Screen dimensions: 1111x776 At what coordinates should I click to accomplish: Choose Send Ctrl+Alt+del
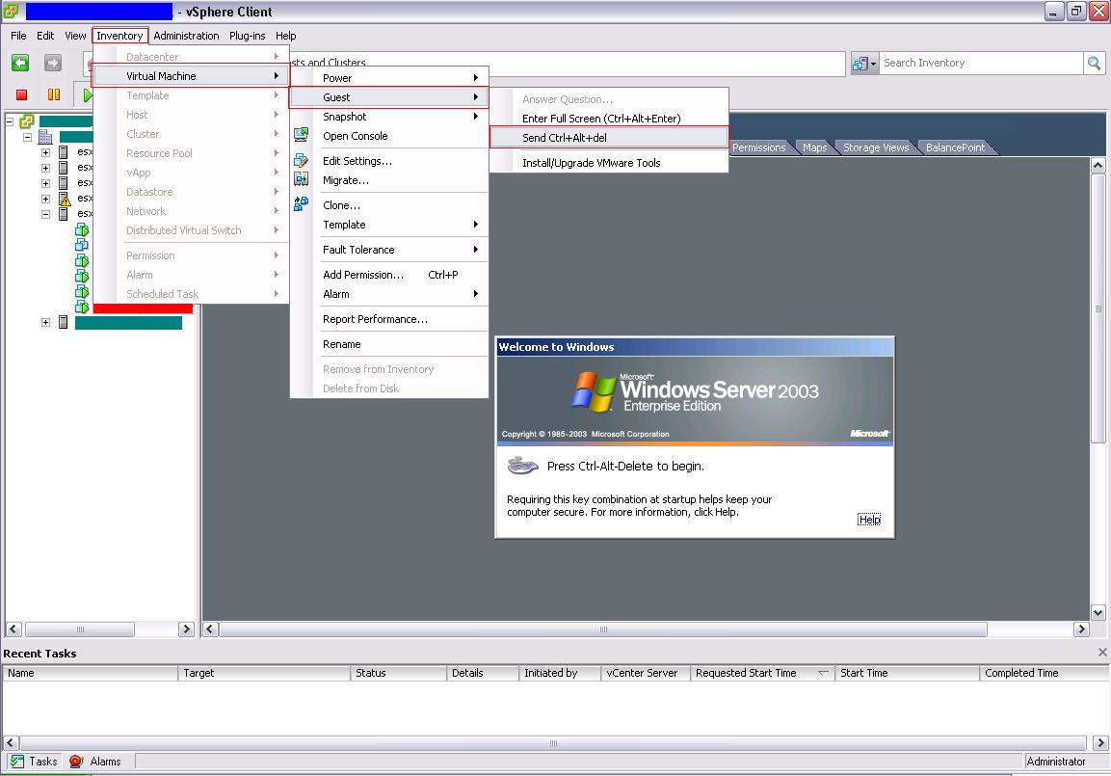tap(609, 138)
